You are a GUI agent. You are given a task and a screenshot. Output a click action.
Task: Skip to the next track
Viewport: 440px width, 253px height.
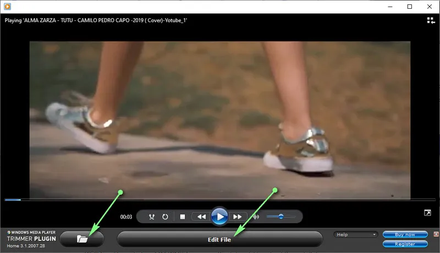click(238, 217)
